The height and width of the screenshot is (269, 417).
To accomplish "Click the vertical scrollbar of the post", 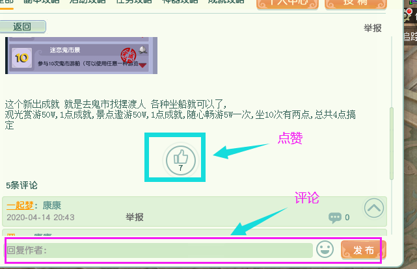I will (392, 144).
